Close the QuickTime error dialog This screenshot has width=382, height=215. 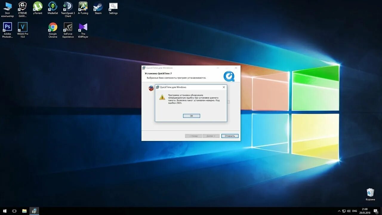[x=224, y=87]
